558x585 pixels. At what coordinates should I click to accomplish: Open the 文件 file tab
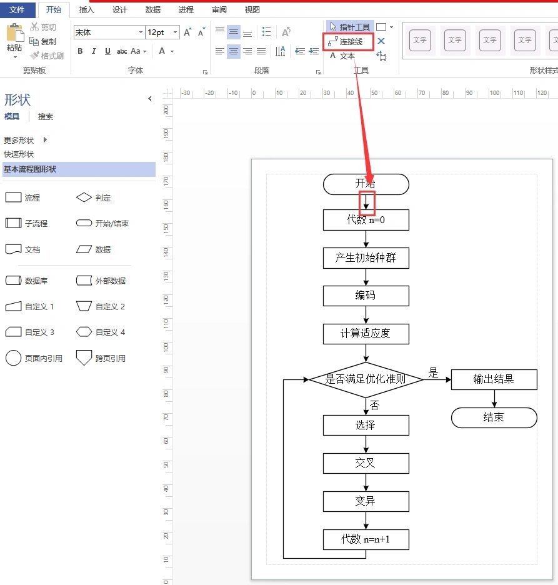point(17,10)
